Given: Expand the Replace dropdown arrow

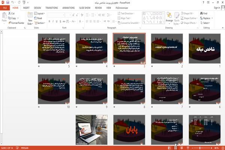Looking at the screenshot, I should 212,18.
